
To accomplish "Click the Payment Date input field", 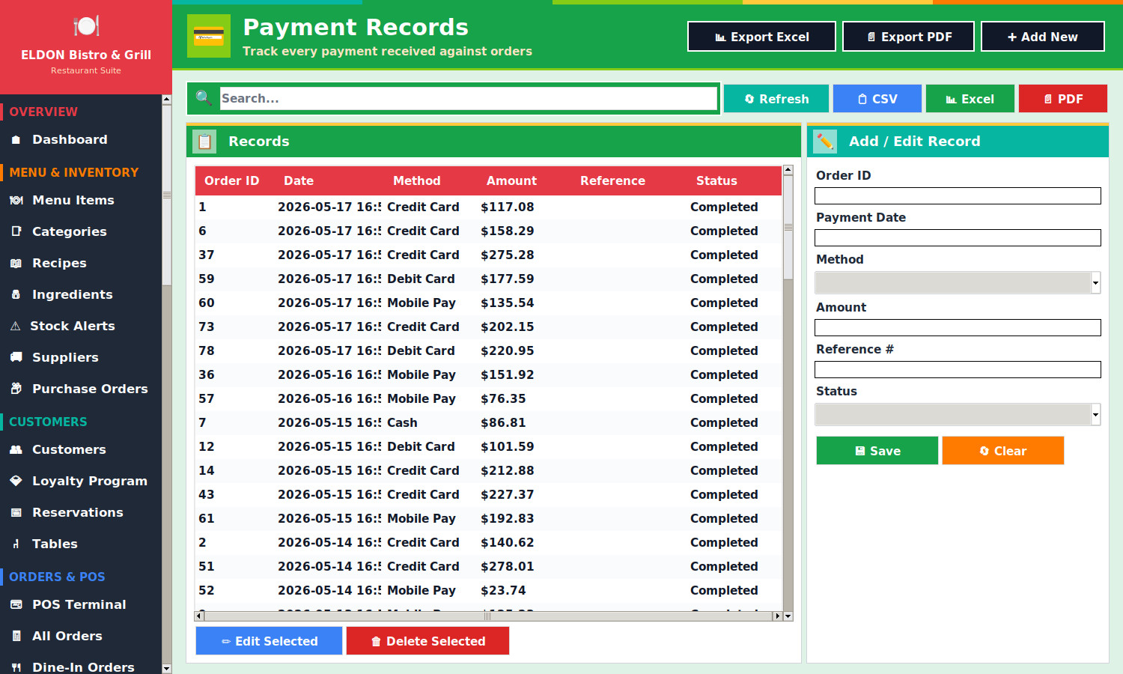I will click(958, 237).
